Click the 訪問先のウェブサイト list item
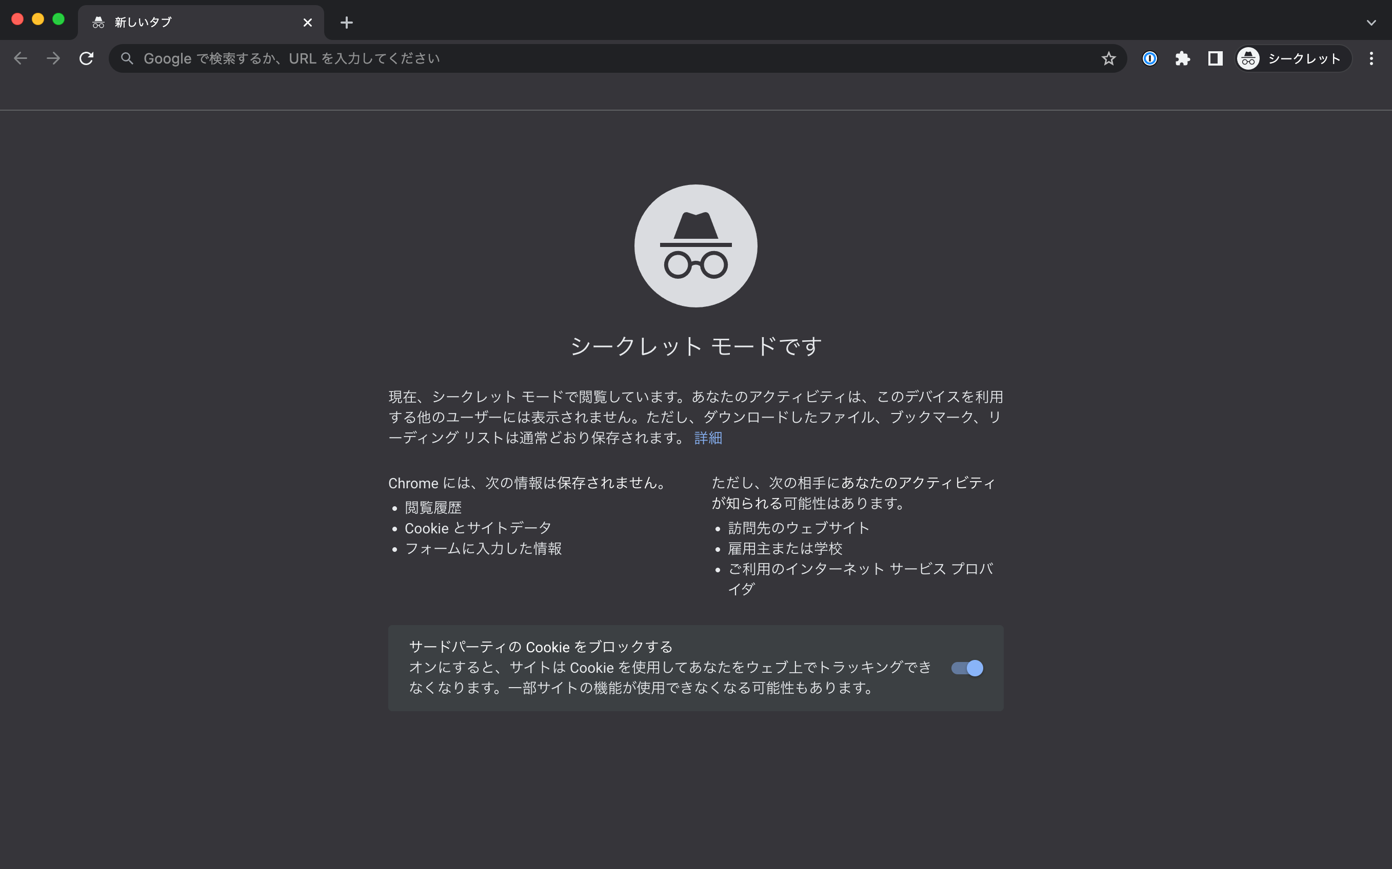 click(799, 528)
